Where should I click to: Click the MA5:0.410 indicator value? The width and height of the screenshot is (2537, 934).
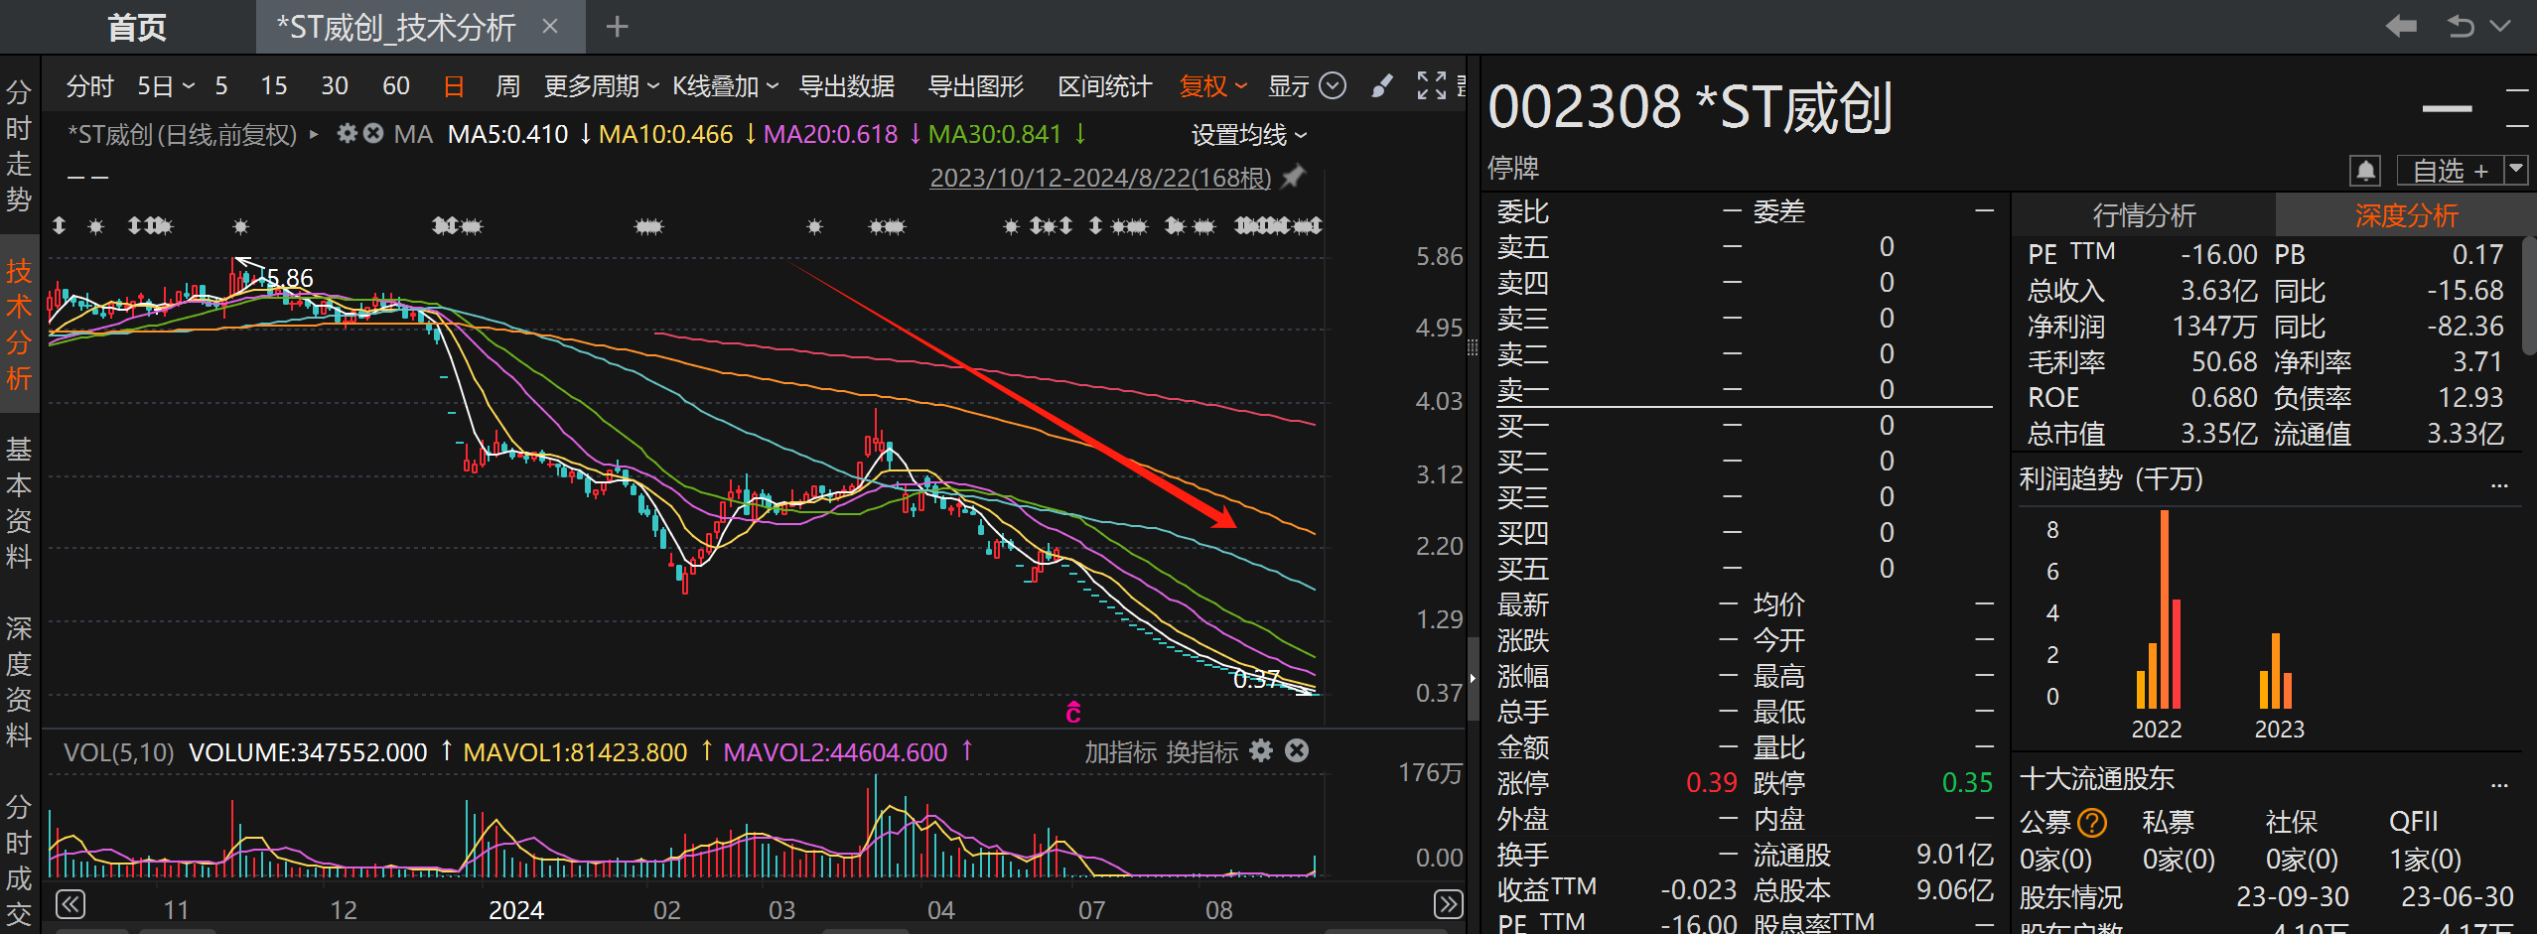click(x=507, y=134)
